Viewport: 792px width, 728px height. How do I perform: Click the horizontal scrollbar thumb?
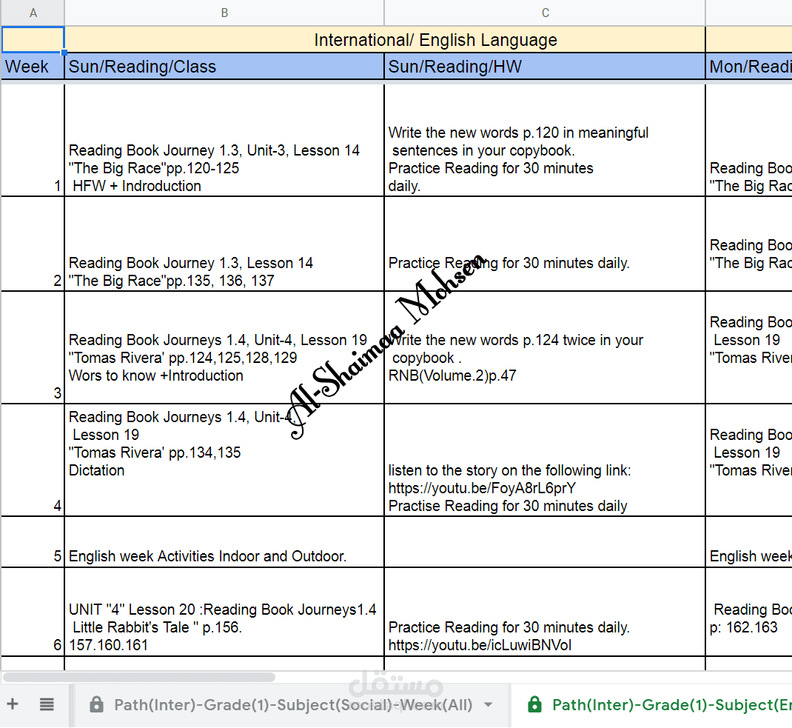(139, 677)
